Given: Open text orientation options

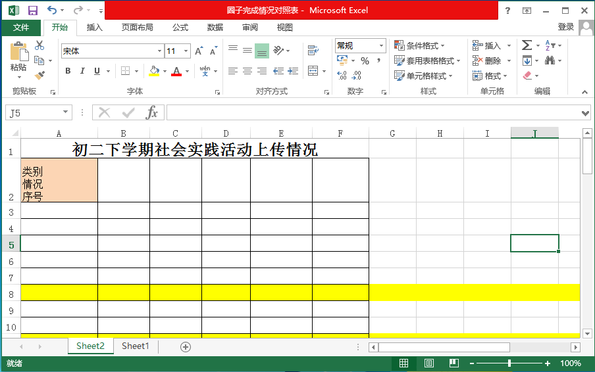Looking at the screenshot, I should [x=278, y=51].
